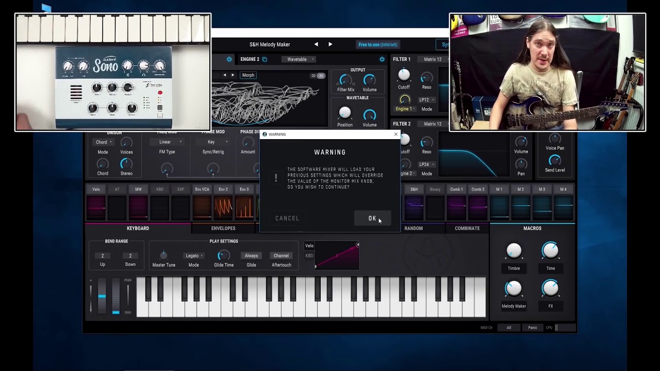
Task: Adjust Output Volume knob
Action: (x=369, y=80)
